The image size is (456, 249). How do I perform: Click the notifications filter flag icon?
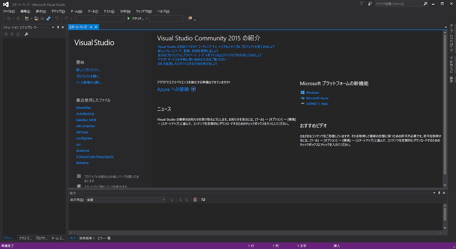pos(361,4)
